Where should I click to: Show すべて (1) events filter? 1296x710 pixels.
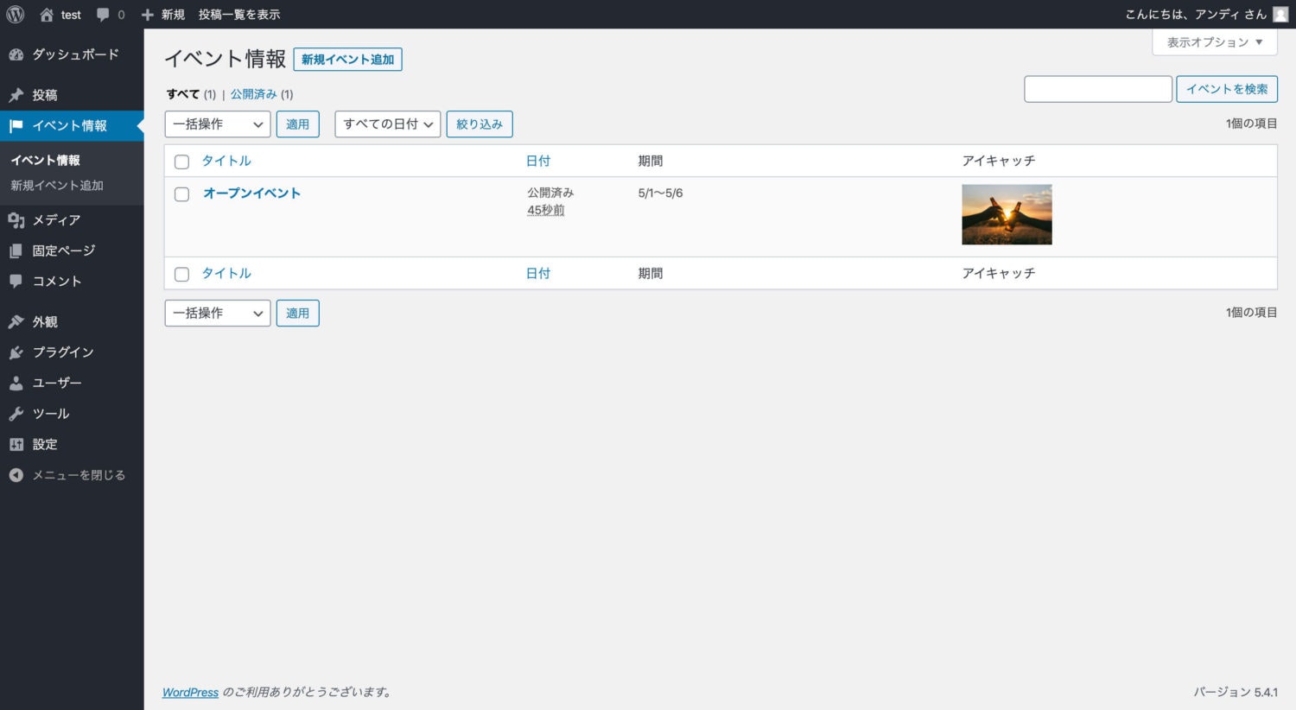[191, 94]
